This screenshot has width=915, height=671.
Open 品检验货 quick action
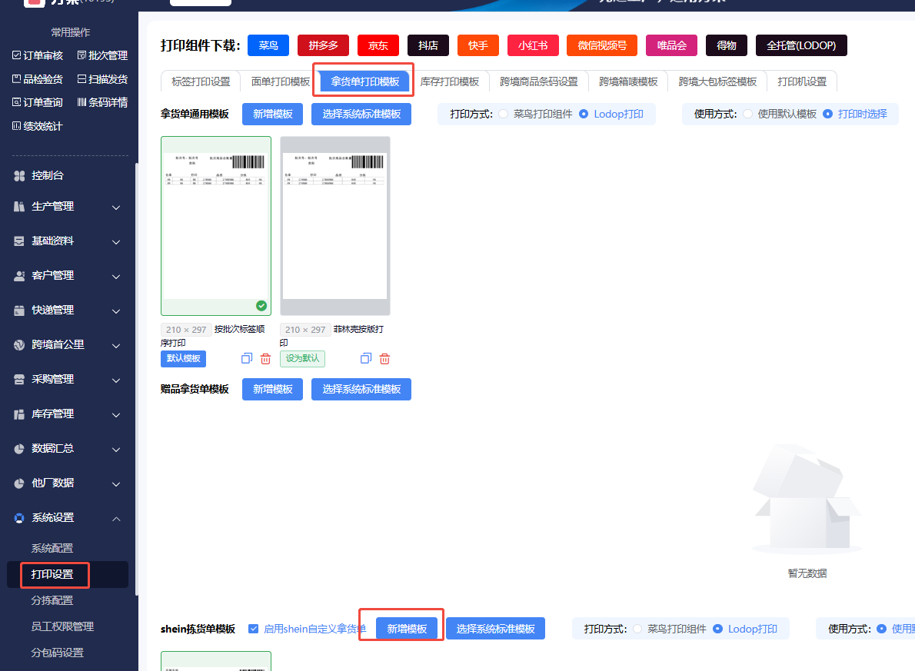coord(38,78)
